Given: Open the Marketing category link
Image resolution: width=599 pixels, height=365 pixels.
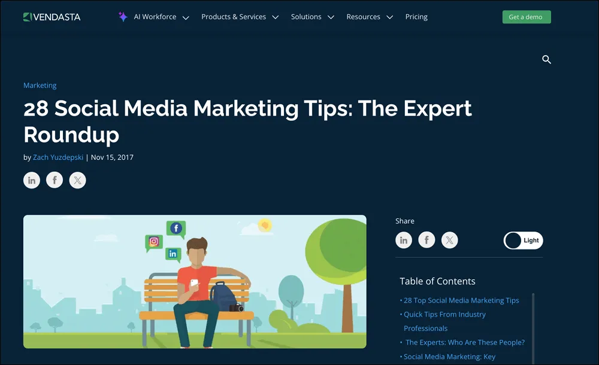Looking at the screenshot, I should tap(40, 85).
